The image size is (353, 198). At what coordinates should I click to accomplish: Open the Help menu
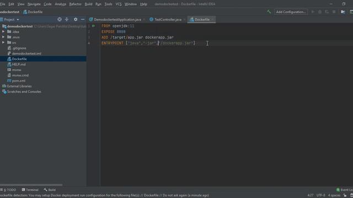click(x=143, y=4)
